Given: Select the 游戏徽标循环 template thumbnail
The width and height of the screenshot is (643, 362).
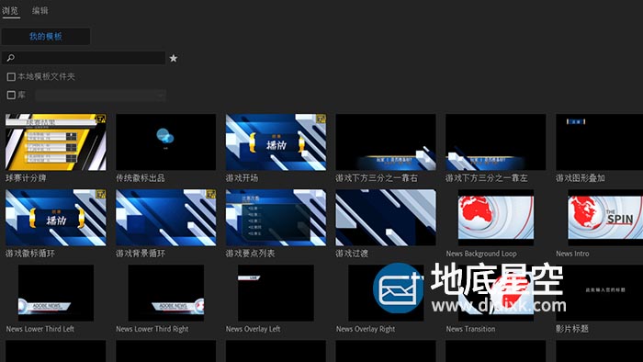Looking at the screenshot, I should coord(56,217).
